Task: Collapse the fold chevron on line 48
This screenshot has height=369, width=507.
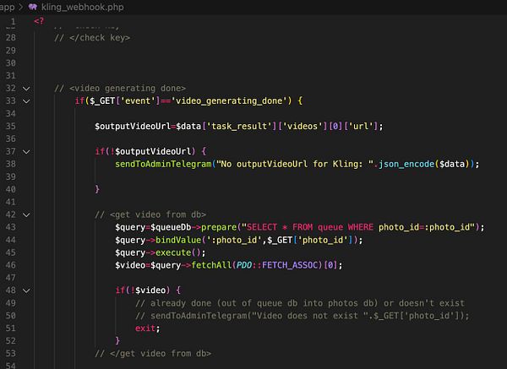Action: [26, 290]
